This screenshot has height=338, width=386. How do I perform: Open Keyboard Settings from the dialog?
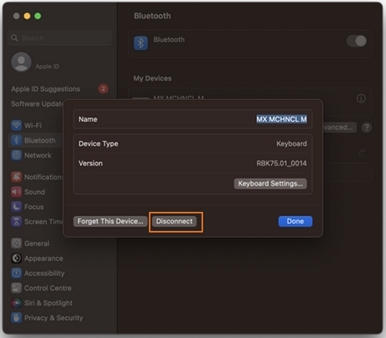coord(270,184)
